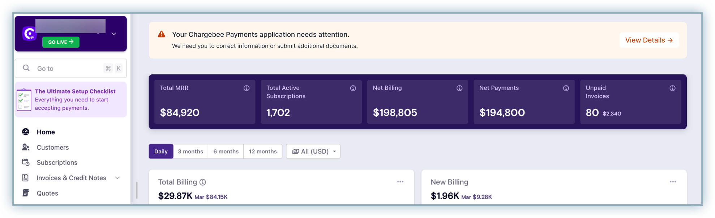Switch to 6 months view
The width and height of the screenshot is (715, 218).
pyautogui.click(x=226, y=152)
